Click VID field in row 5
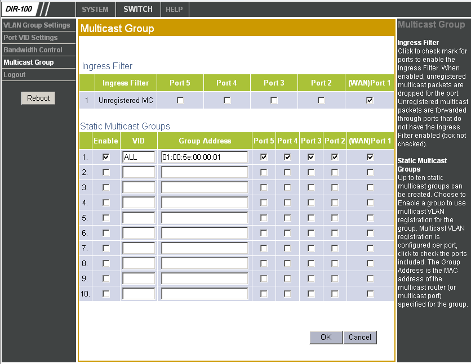 (139, 218)
